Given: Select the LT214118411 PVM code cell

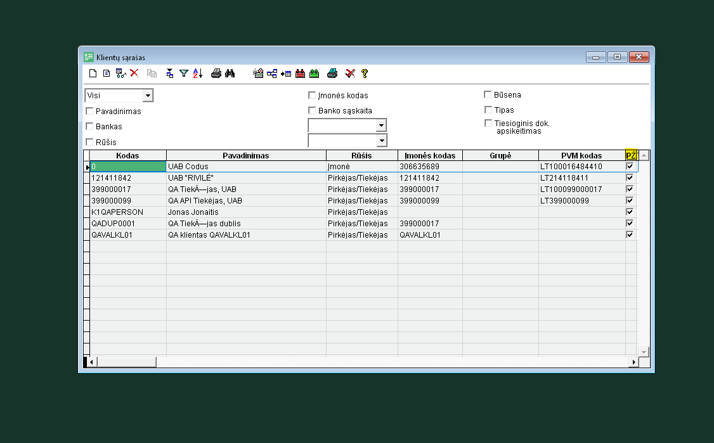Looking at the screenshot, I should [x=581, y=178].
